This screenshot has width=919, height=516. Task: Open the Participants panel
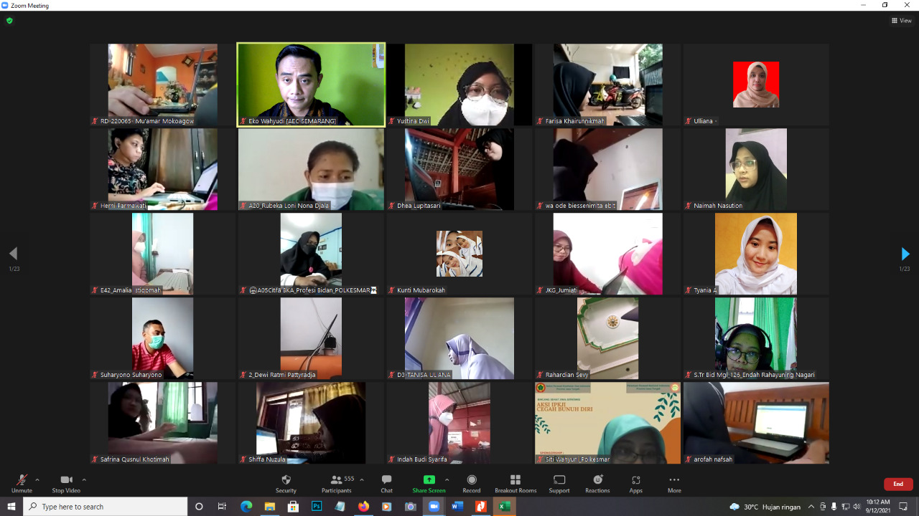336,483
